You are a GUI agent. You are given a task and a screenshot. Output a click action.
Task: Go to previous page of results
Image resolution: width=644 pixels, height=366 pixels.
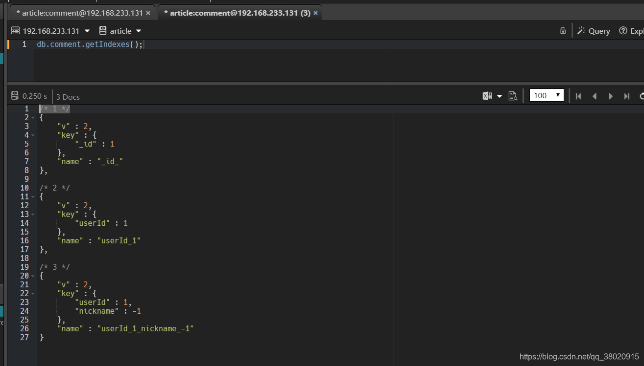click(595, 96)
